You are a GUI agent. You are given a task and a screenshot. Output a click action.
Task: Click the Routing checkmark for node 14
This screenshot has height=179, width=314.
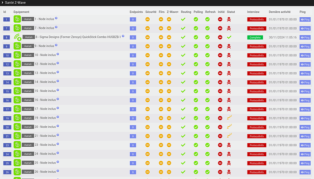coord(183,82)
